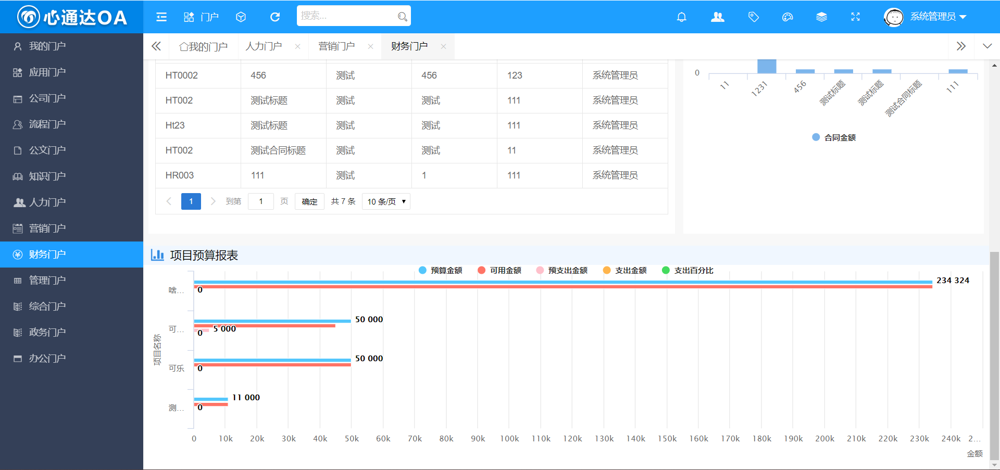
Task: Open 流程门户 in the sidebar
Action: [x=71, y=124]
